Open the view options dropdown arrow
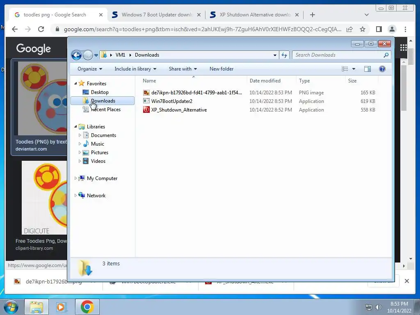420x315 pixels. point(354,69)
